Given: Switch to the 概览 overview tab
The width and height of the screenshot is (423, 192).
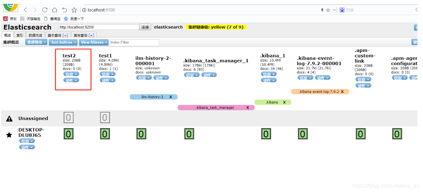Looking at the screenshot, I should click(8, 35).
